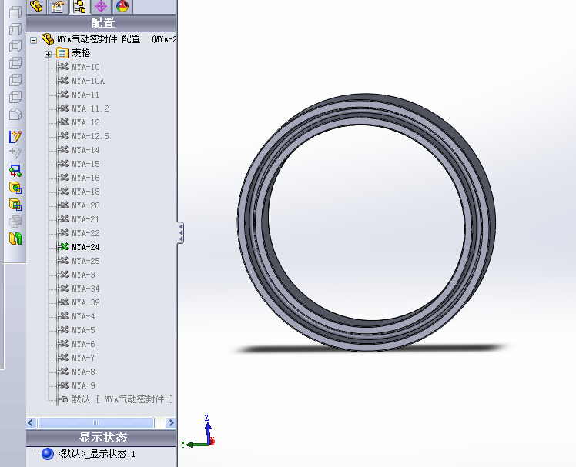
Task: Select configuration MYA-39
Action: tap(85, 302)
